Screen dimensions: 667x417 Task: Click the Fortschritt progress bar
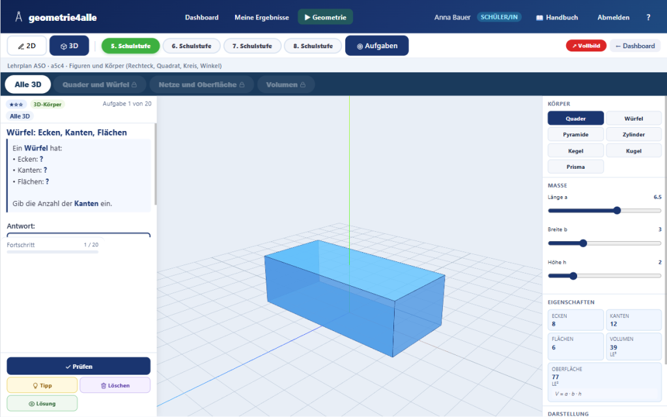tap(52, 252)
